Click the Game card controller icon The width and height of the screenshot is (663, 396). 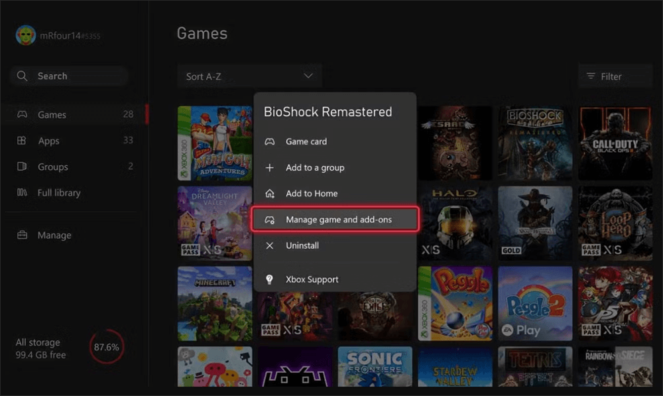click(269, 142)
